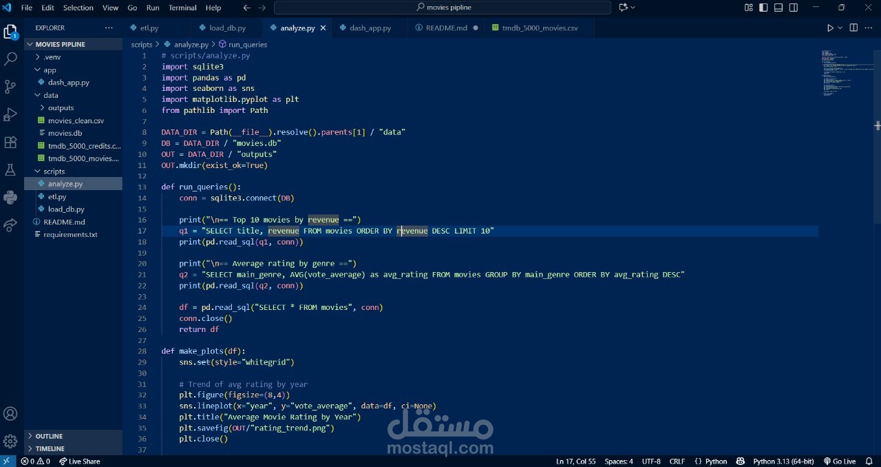Expand the .venv folder
Screen dimensions: 881x467
point(73,57)
